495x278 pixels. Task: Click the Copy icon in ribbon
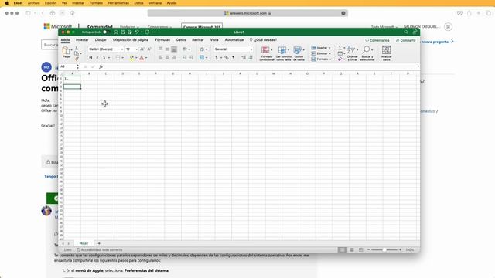point(77,53)
